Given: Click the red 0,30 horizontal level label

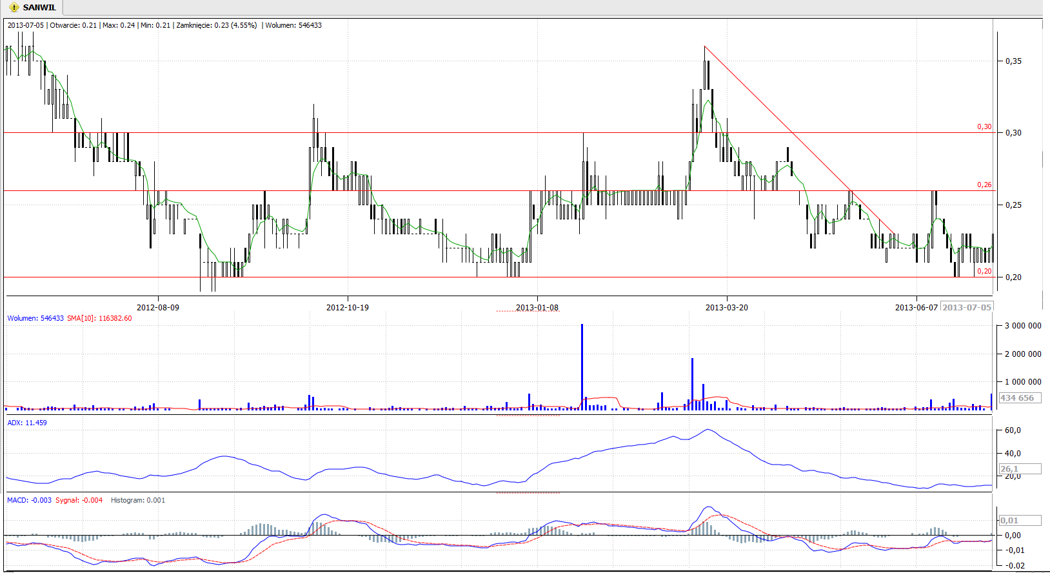Looking at the screenshot, I should (984, 127).
